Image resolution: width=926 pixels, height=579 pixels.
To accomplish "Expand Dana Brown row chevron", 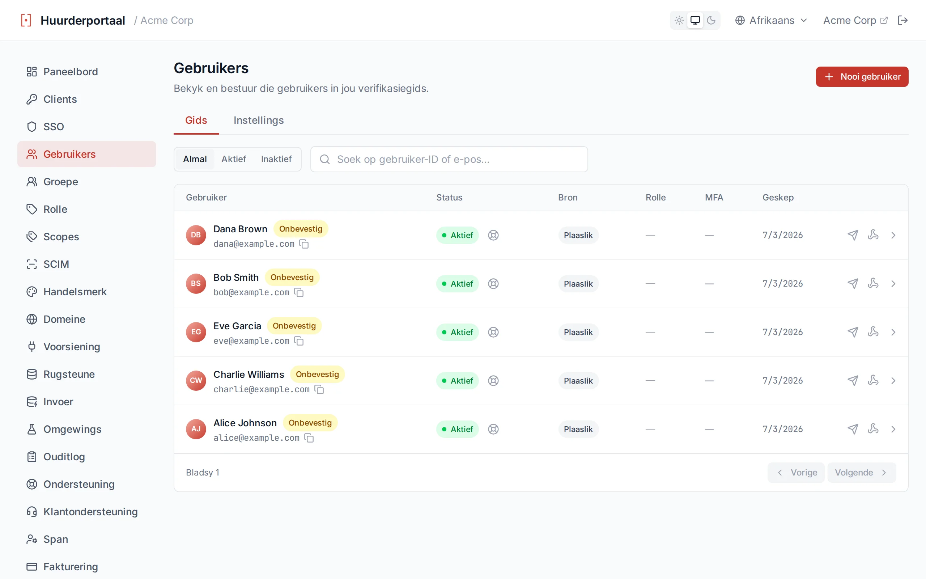I will click(893, 235).
